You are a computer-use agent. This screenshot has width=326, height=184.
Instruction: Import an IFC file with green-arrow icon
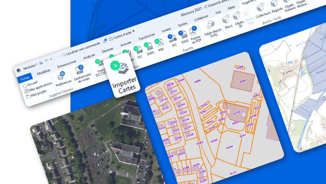pos(138,50)
